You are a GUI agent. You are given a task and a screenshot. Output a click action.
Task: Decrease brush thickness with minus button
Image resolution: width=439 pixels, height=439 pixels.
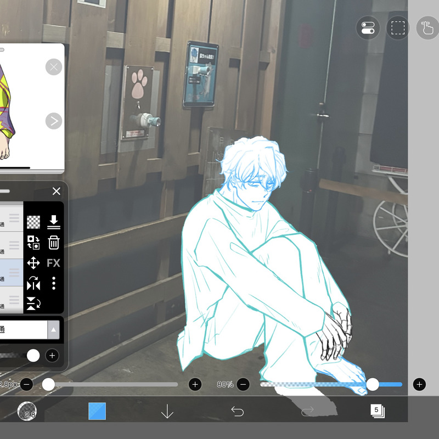26,385
